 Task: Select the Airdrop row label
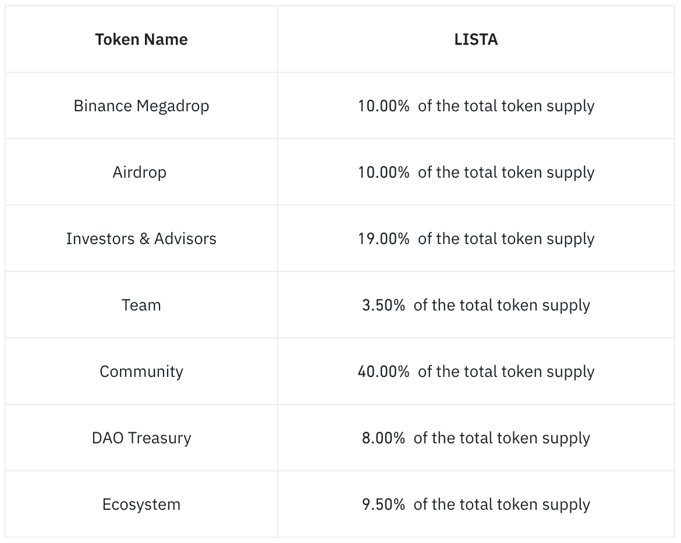[140, 172]
